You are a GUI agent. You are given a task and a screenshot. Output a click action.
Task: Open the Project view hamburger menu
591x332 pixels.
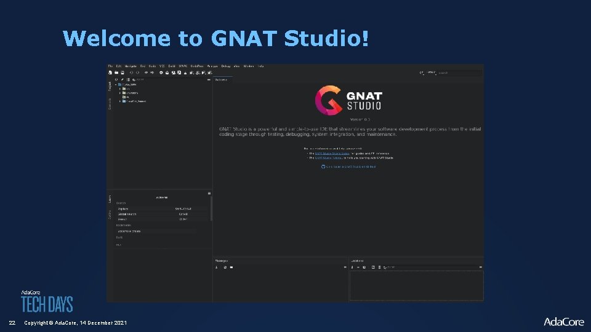coord(209,80)
